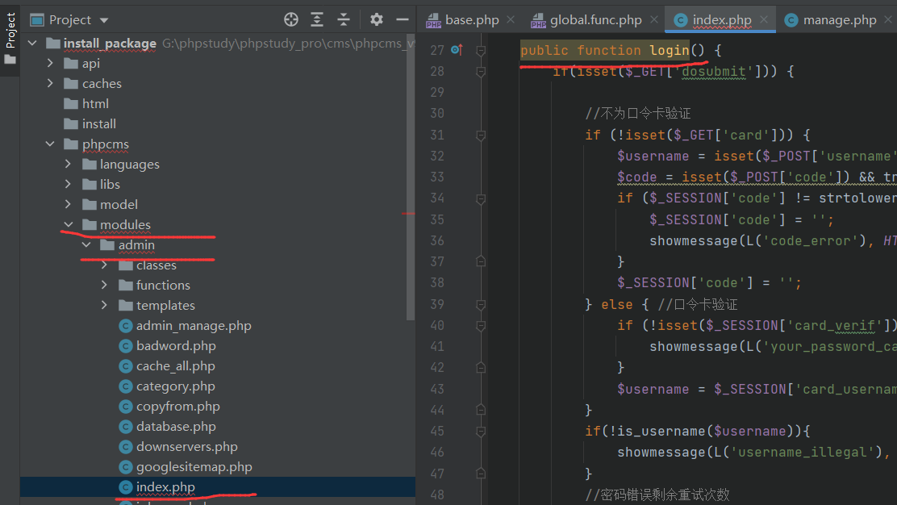Toggle fold marker at line 31

pos(481,135)
